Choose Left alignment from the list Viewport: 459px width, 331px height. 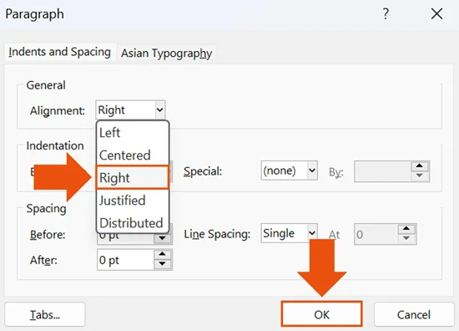point(133,133)
